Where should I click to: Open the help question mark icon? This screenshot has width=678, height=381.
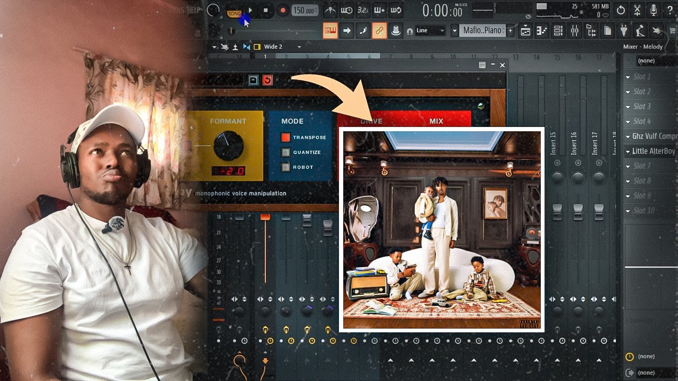coord(670,10)
